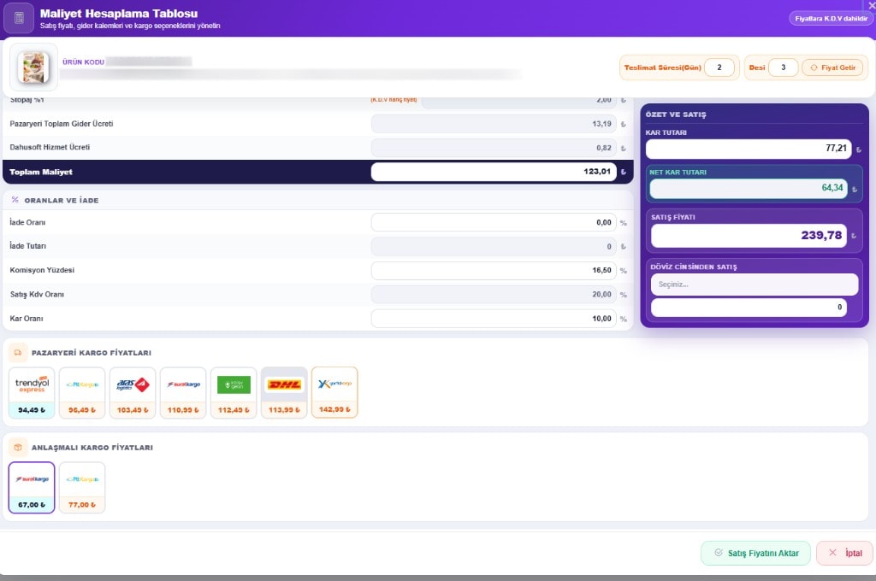
Task: Cancel with the İptal button
Action: (844, 553)
